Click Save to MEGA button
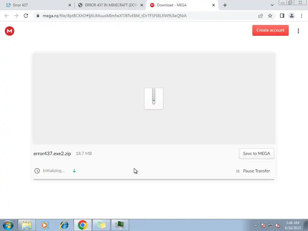This screenshot has height=231, width=308. pyautogui.click(x=256, y=154)
